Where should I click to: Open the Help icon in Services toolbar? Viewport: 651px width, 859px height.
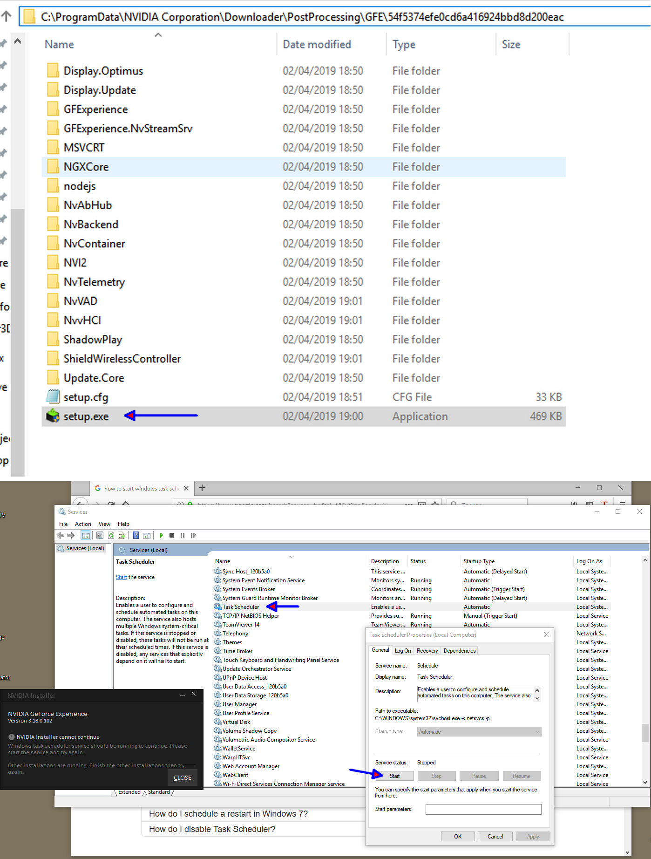point(136,536)
